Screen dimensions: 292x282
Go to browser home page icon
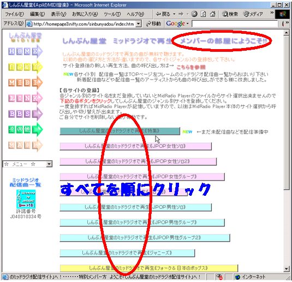pyautogui.click(x=213, y=14)
